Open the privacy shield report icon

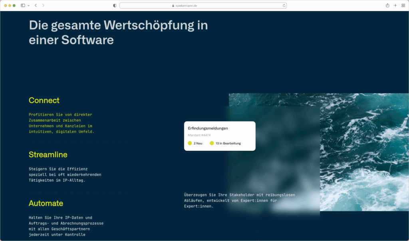pos(115,6)
